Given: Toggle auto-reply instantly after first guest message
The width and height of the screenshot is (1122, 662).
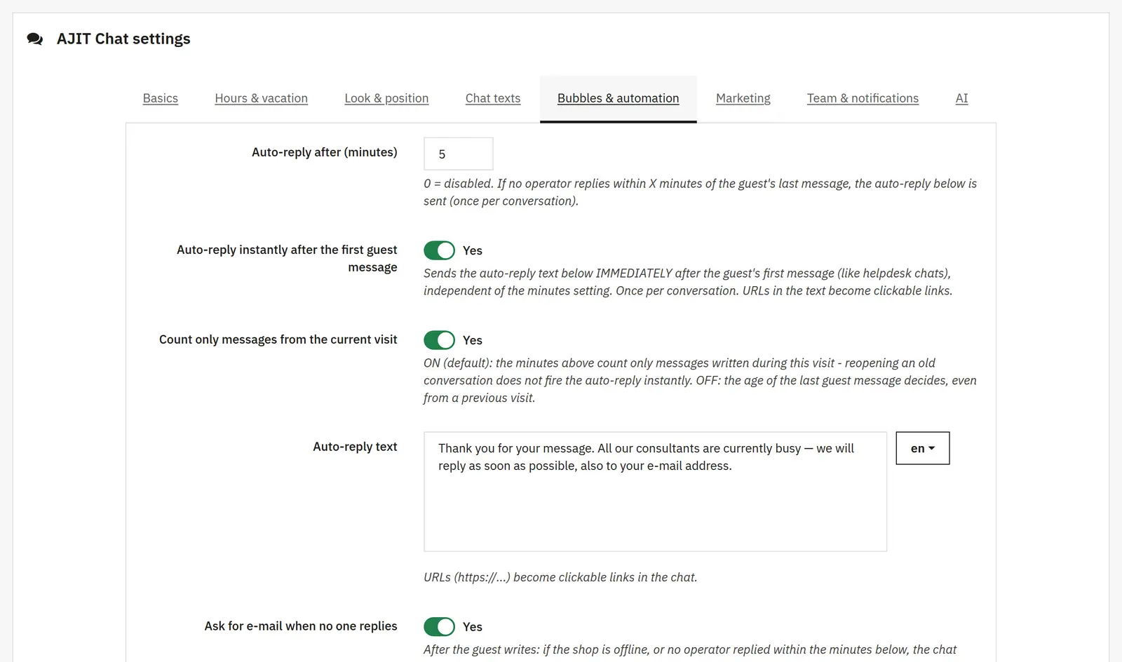Looking at the screenshot, I should tap(440, 250).
